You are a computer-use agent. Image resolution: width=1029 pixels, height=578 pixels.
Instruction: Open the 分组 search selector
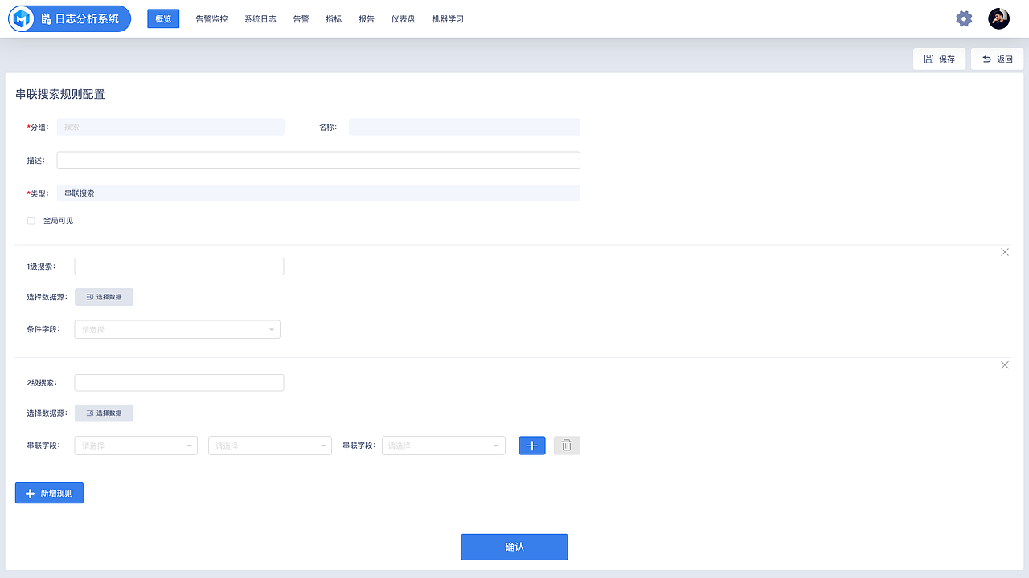[170, 127]
